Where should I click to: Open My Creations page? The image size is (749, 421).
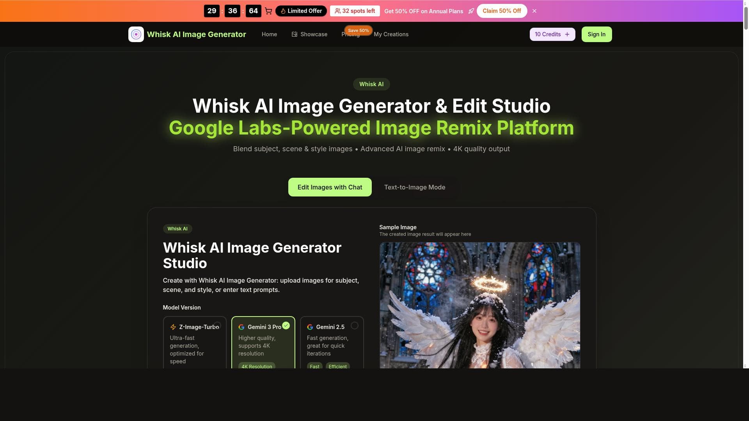point(391,34)
